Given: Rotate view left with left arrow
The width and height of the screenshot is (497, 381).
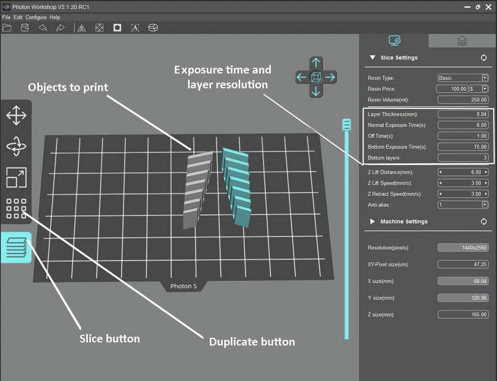Looking at the screenshot, I should click(302, 77).
